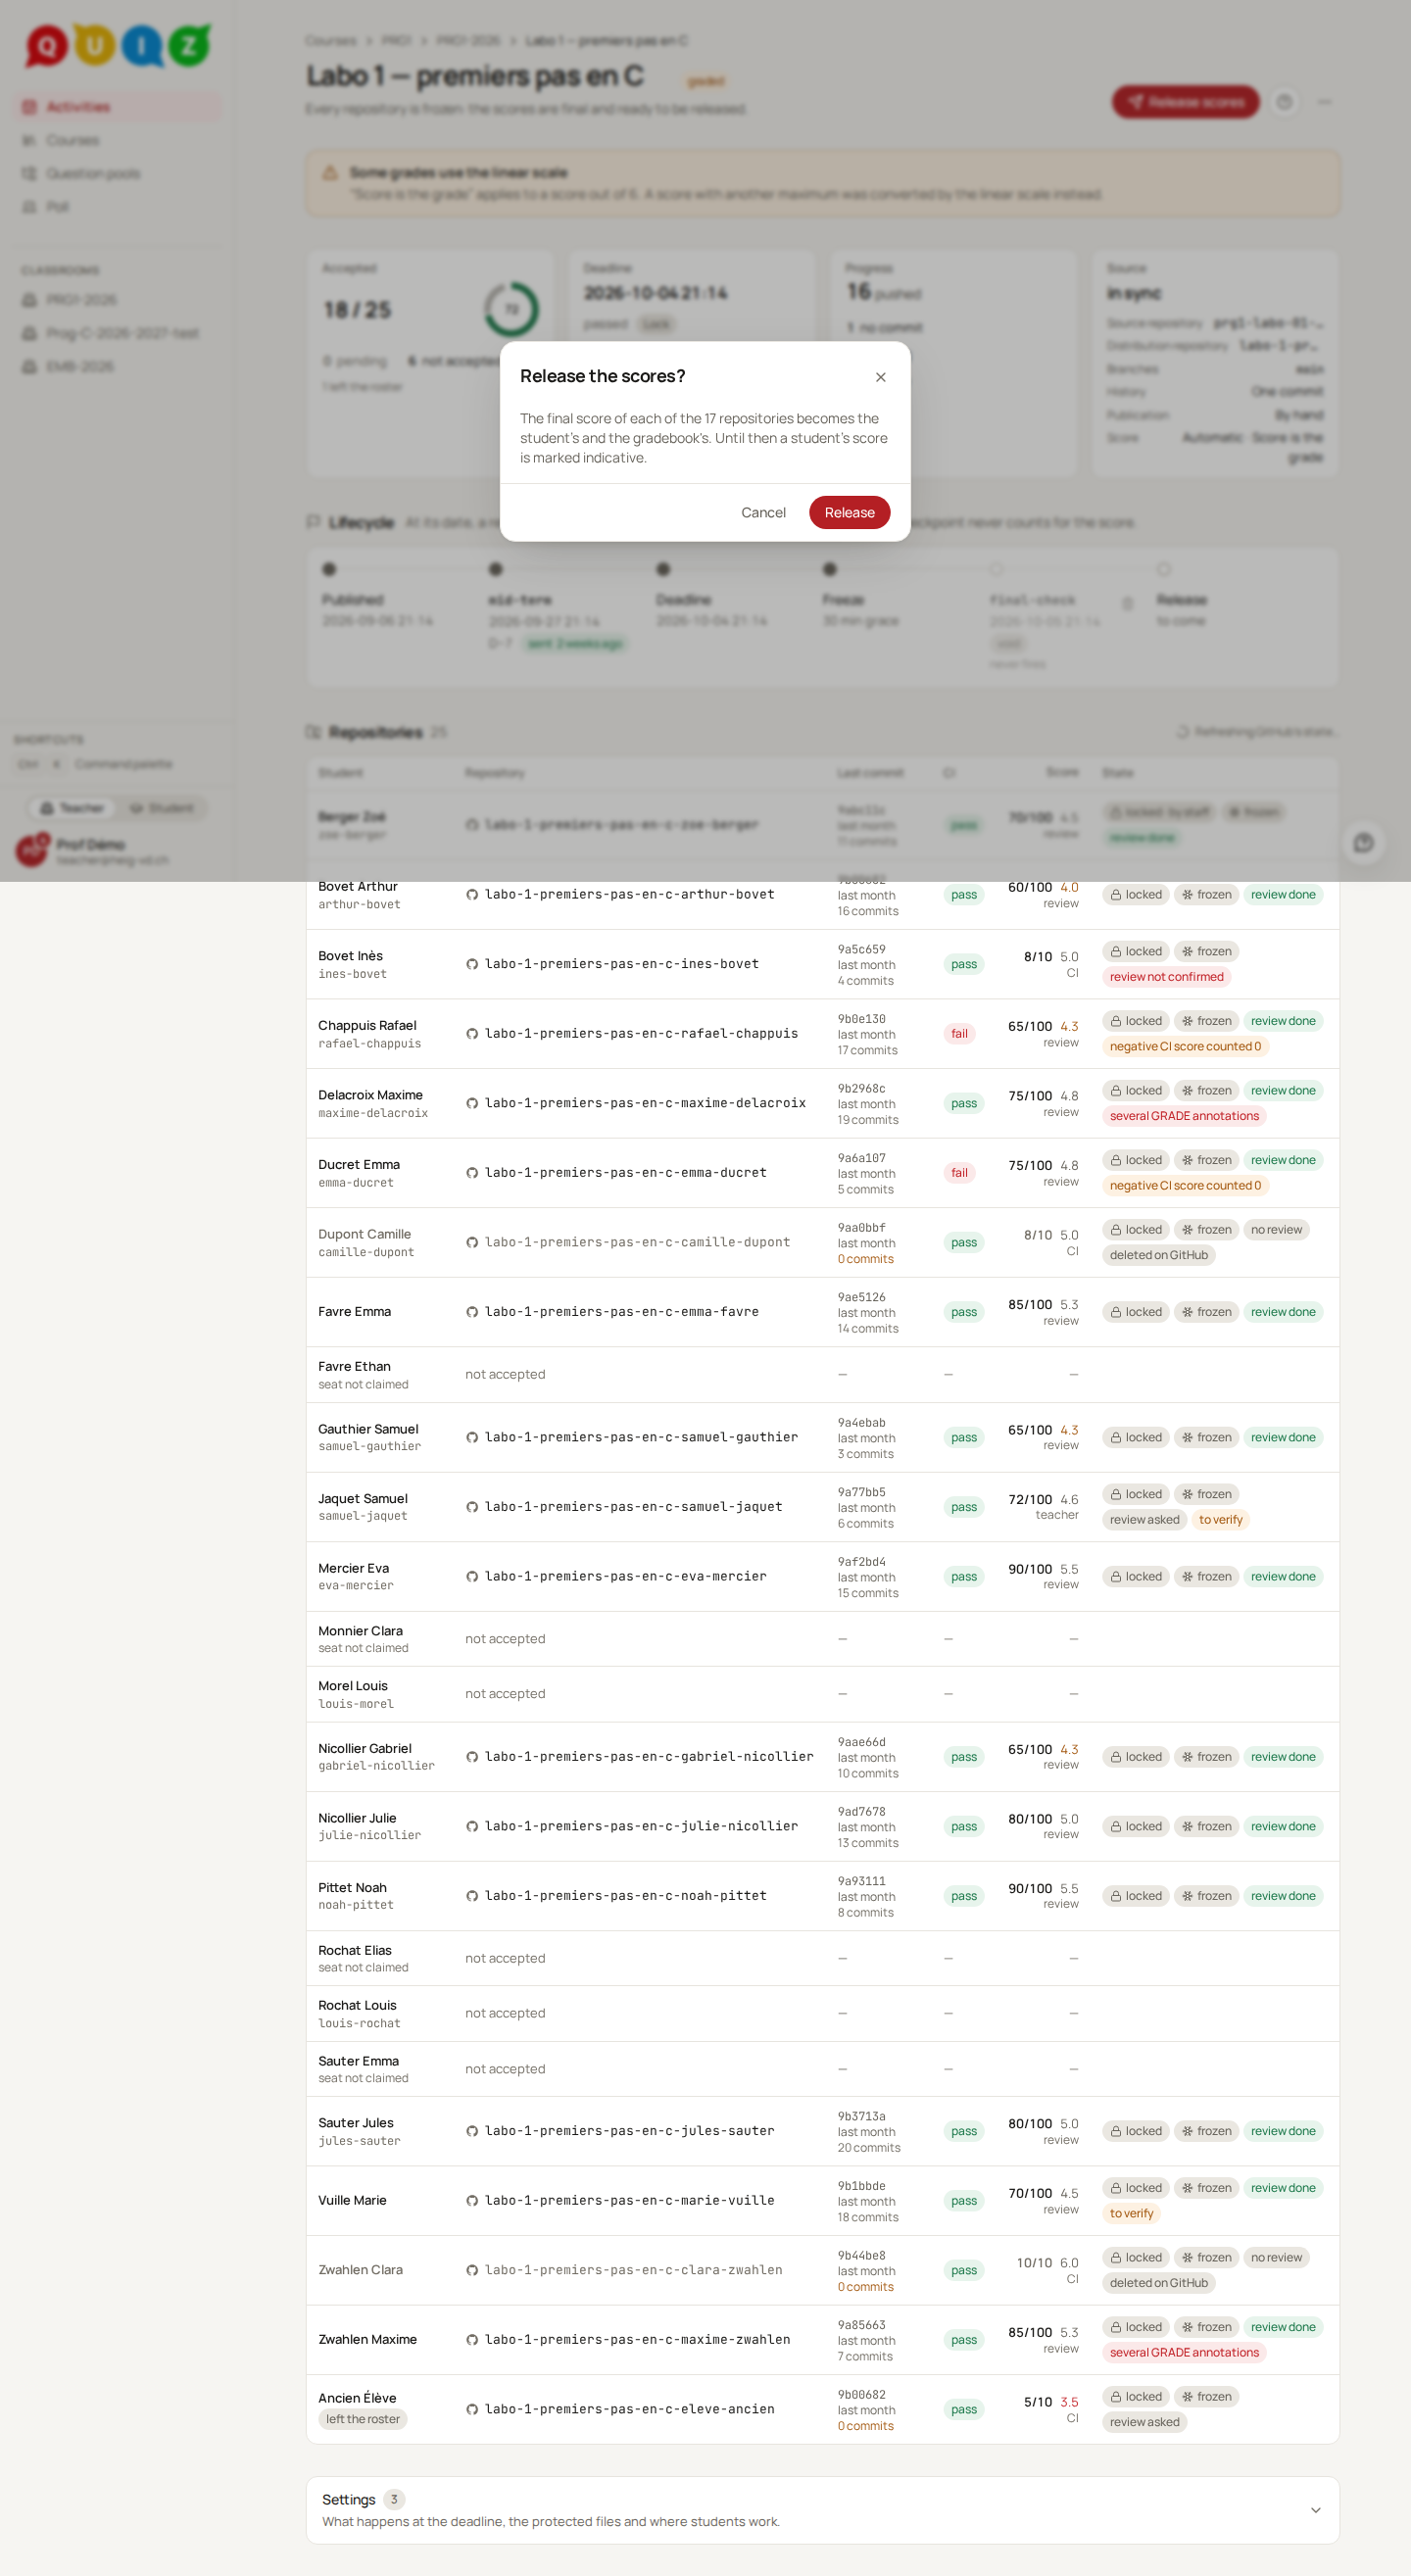Click GitHub icon of rafael-chappuis repository
This screenshot has height=2576, width=1411.
[x=472, y=1034]
